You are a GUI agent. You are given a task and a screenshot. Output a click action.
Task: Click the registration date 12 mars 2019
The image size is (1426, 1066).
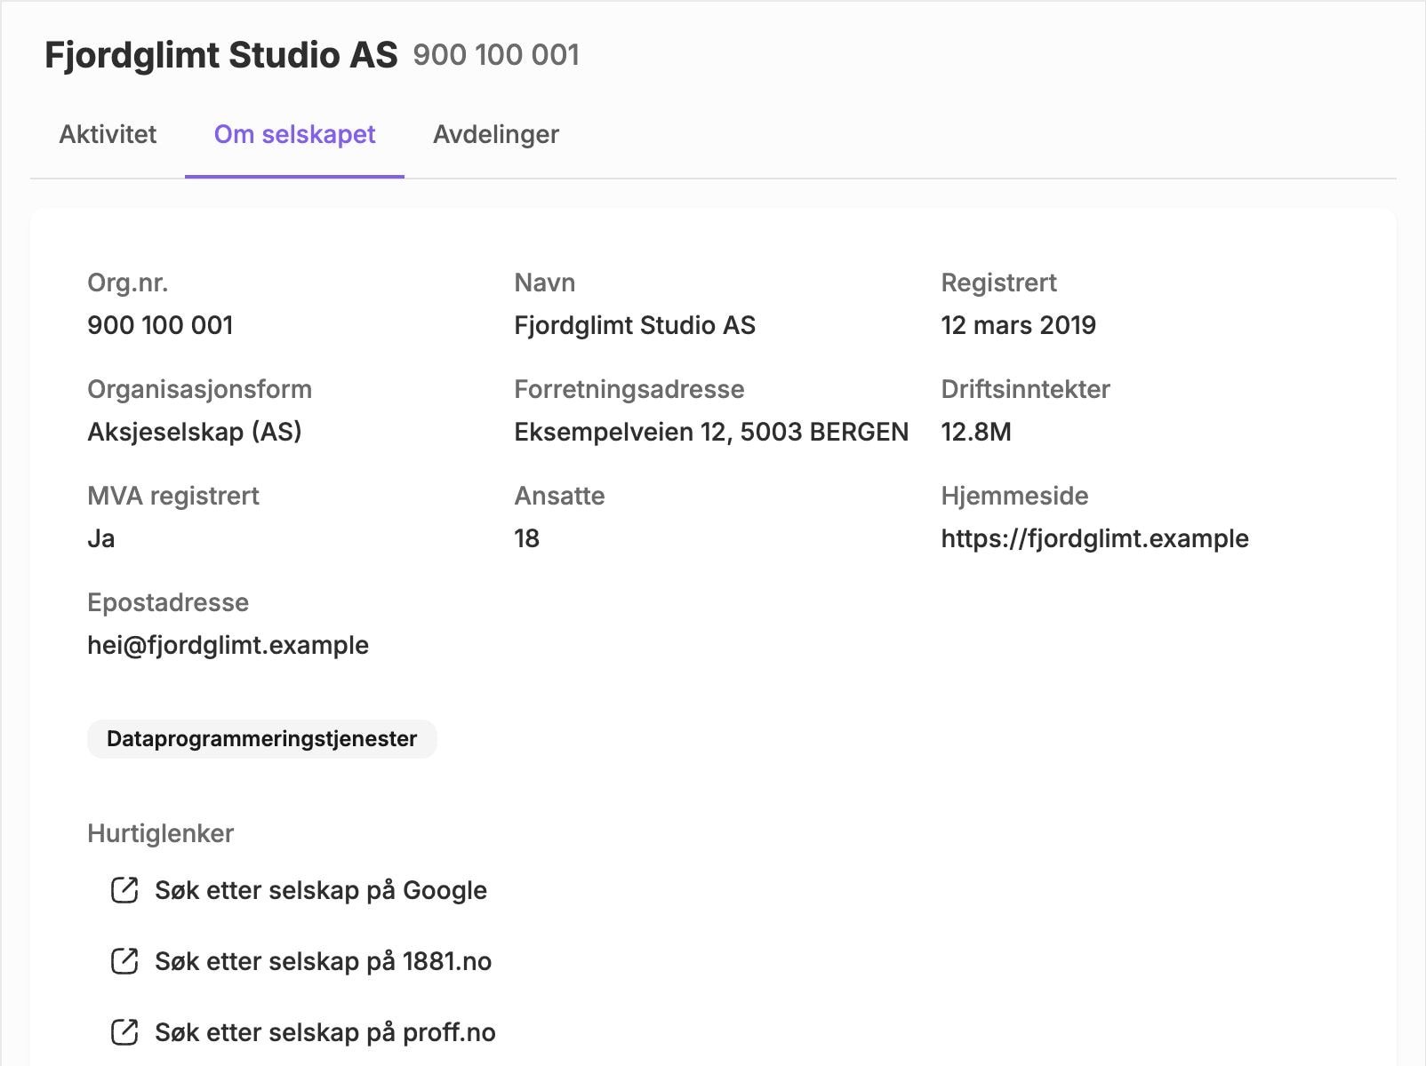pyautogui.click(x=1018, y=325)
